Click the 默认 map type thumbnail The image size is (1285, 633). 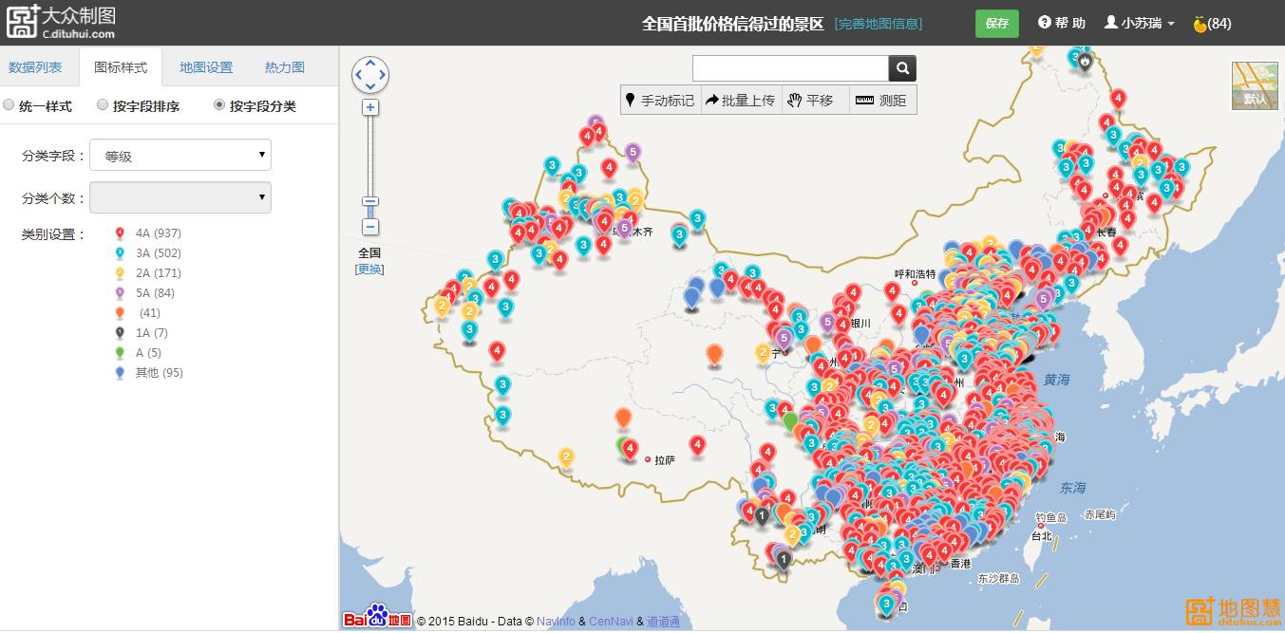pyautogui.click(x=1255, y=85)
